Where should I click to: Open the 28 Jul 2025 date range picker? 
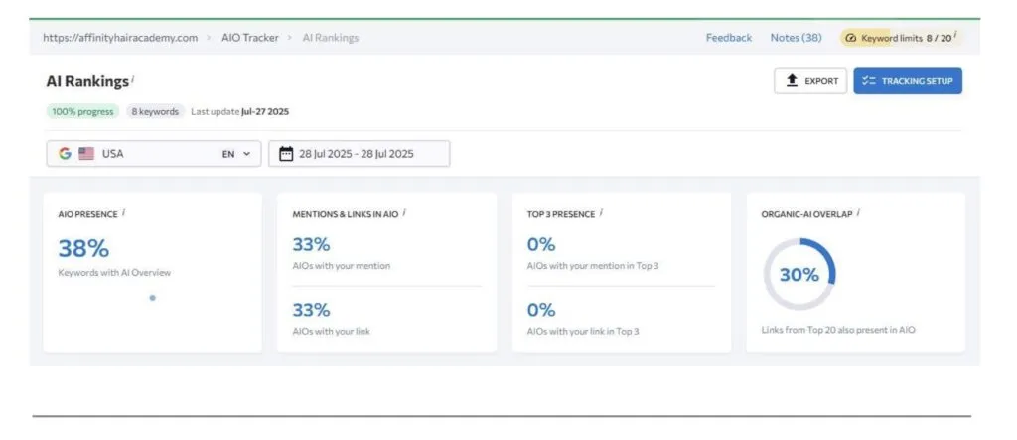point(359,154)
